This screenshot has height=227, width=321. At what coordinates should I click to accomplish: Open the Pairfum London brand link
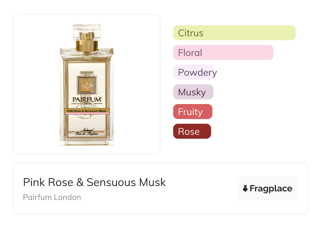coord(52,197)
